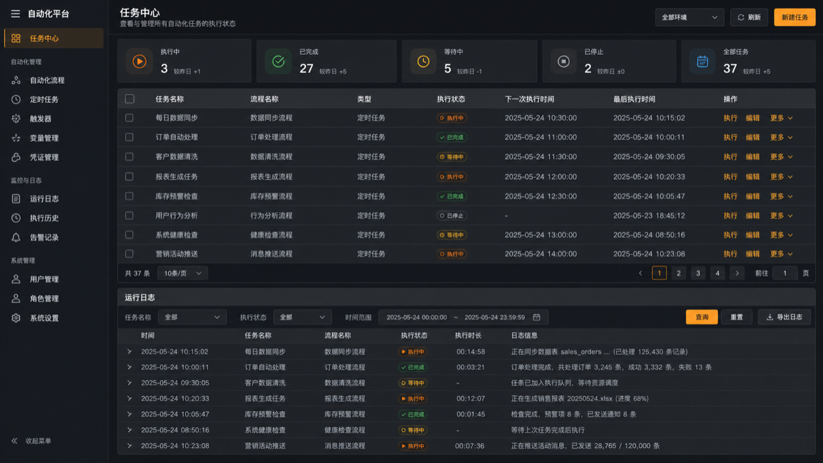Open the 执行状态 filter dropdown
The width and height of the screenshot is (823, 463).
pyautogui.click(x=302, y=317)
